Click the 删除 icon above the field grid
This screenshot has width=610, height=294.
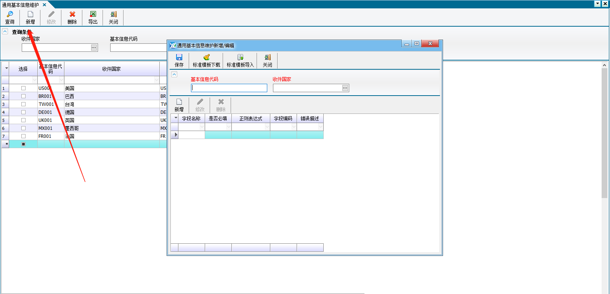[x=221, y=102]
